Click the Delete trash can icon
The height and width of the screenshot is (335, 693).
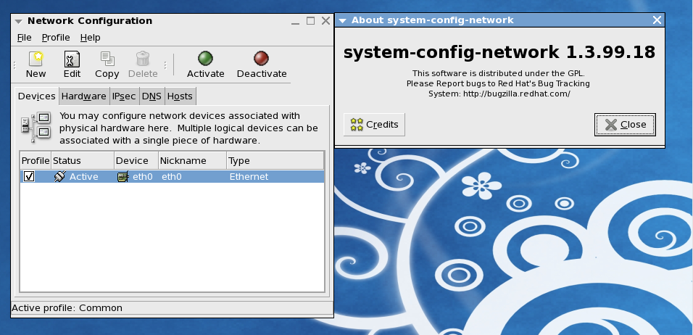pyautogui.click(x=143, y=58)
